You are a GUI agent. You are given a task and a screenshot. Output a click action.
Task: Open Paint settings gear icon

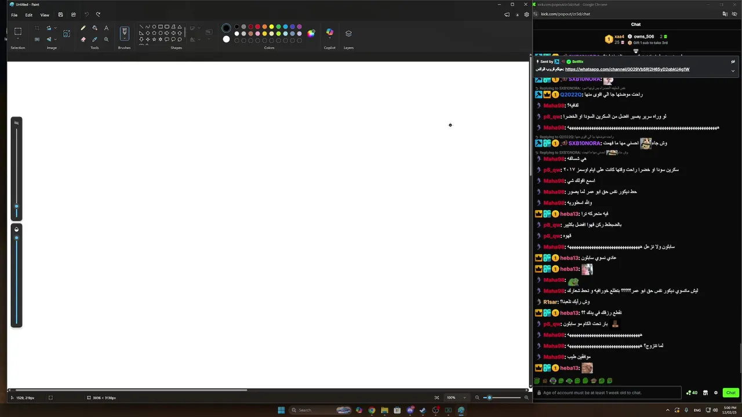pos(526,14)
